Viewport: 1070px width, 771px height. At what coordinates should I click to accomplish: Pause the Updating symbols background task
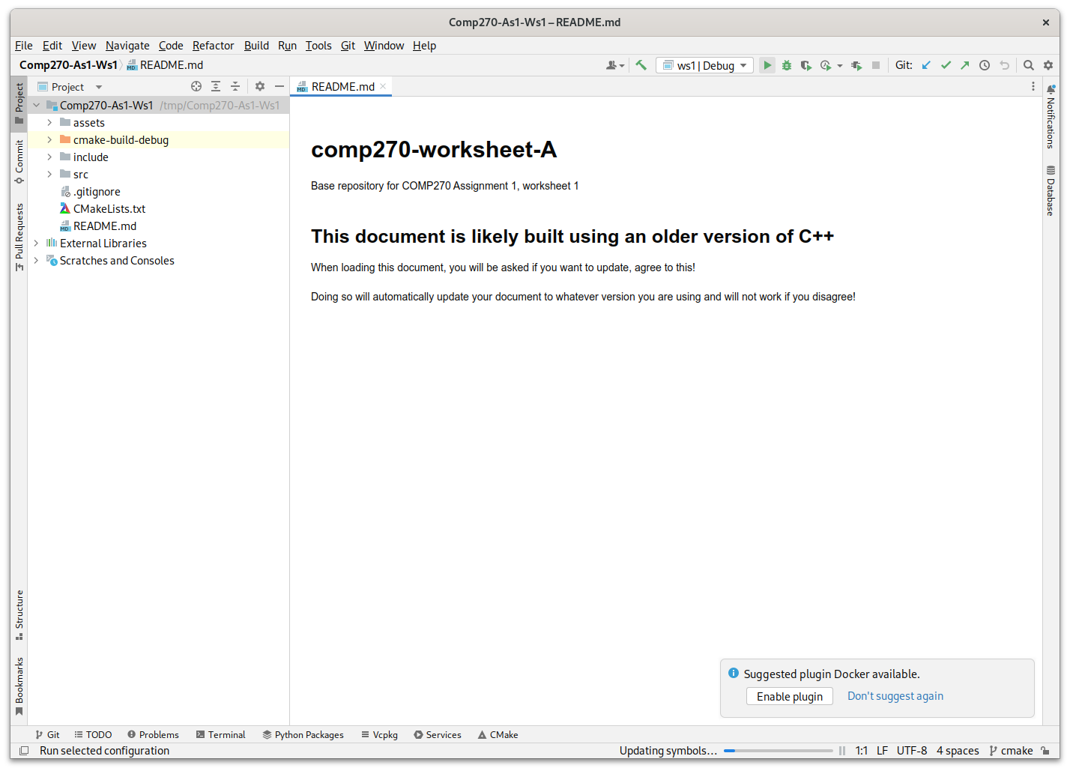[842, 750]
